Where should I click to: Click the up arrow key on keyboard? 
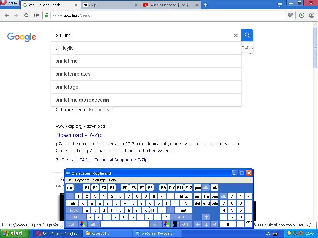tap(206, 217)
